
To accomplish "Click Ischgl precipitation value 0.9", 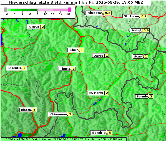I will [146, 31].
